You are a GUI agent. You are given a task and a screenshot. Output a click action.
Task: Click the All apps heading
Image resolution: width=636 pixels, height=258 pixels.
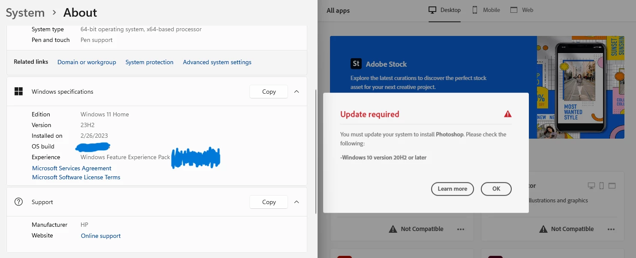point(338,11)
